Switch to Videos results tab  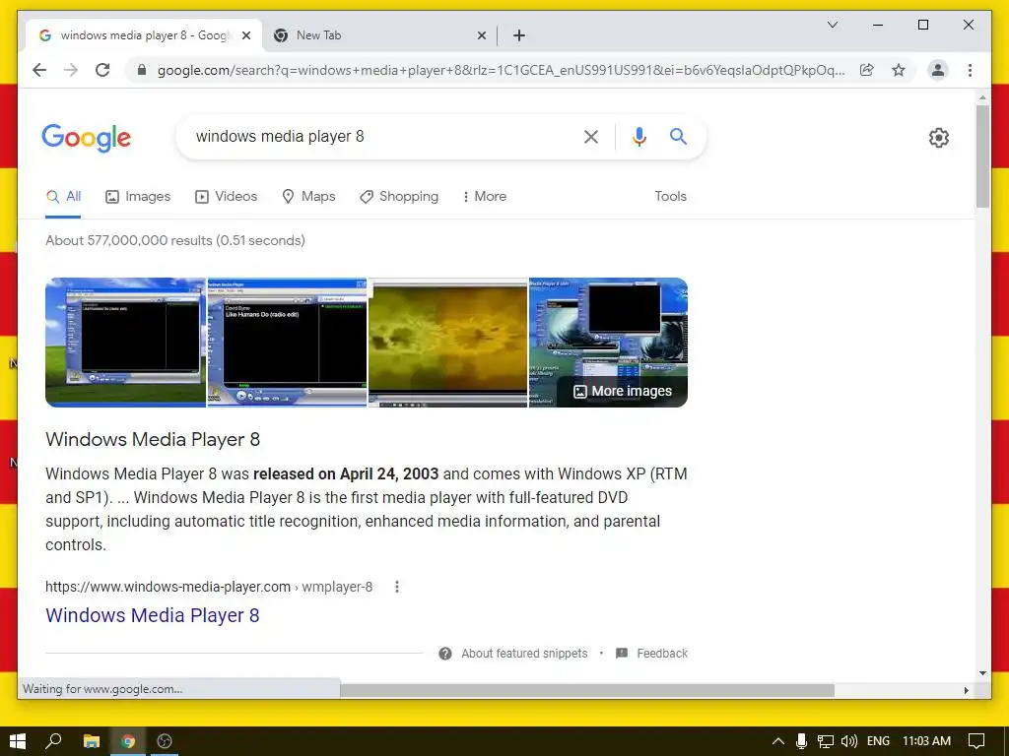(x=226, y=197)
